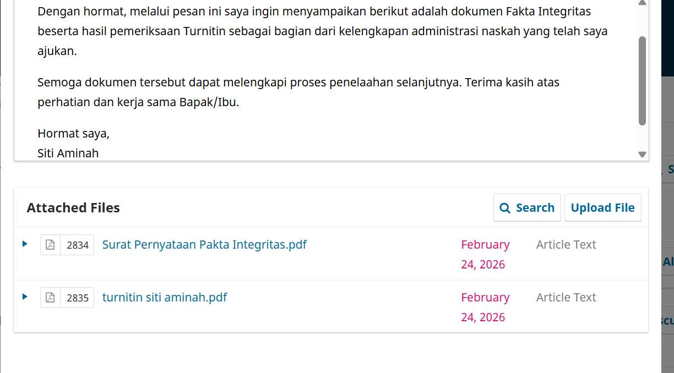
Task: Click the message box scrollbar thumb
Action: (x=642, y=80)
